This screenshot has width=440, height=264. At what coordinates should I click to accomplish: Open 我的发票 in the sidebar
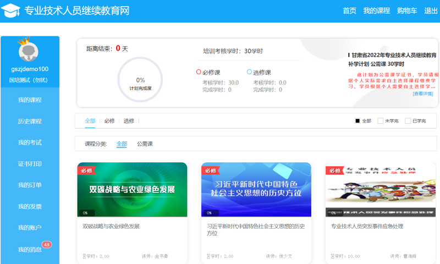[x=30, y=206]
